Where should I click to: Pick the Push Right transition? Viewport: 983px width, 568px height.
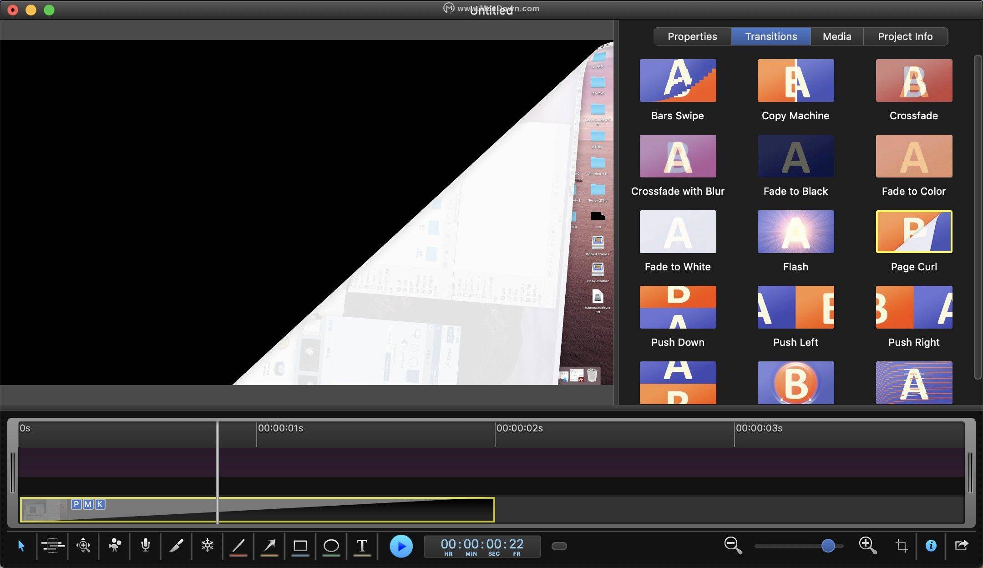(x=914, y=307)
